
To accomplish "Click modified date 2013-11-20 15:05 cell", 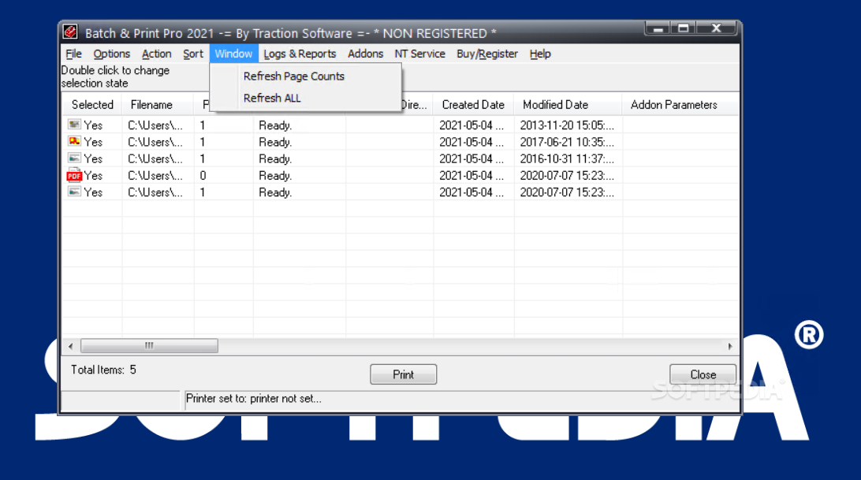I will 567,125.
